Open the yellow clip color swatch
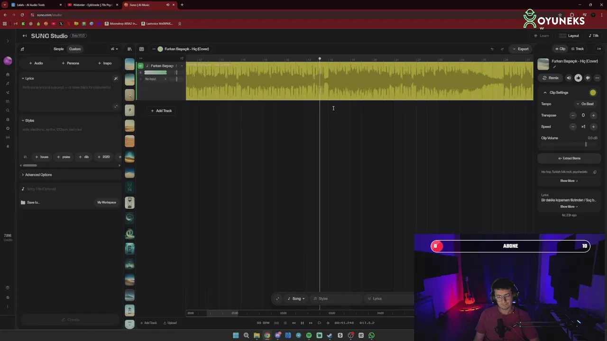607x341 pixels. point(593,93)
